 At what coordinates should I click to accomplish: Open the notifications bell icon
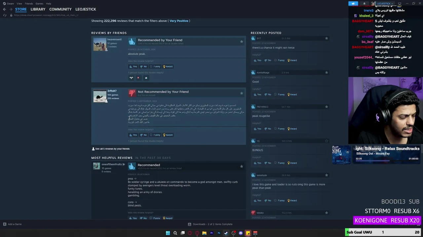pos(364,4)
